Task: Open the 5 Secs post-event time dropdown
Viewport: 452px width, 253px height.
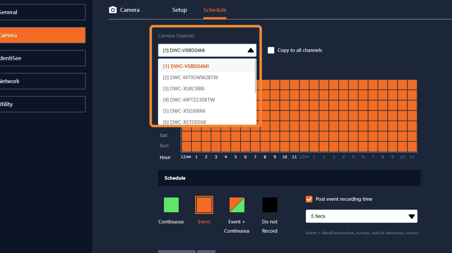Action: [362, 216]
